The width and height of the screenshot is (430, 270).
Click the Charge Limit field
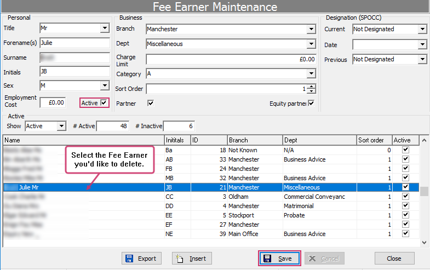[x=231, y=59]
